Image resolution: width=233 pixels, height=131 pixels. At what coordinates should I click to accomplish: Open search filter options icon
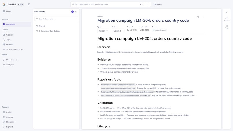point(147,4)
